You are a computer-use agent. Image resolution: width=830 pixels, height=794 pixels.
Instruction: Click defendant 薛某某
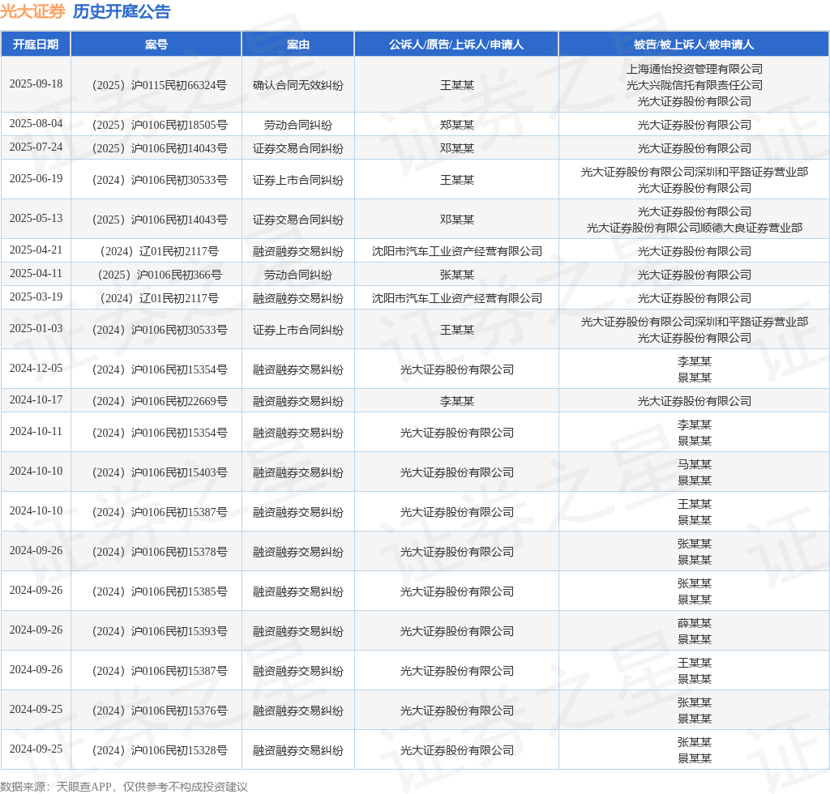pos(695,623)
